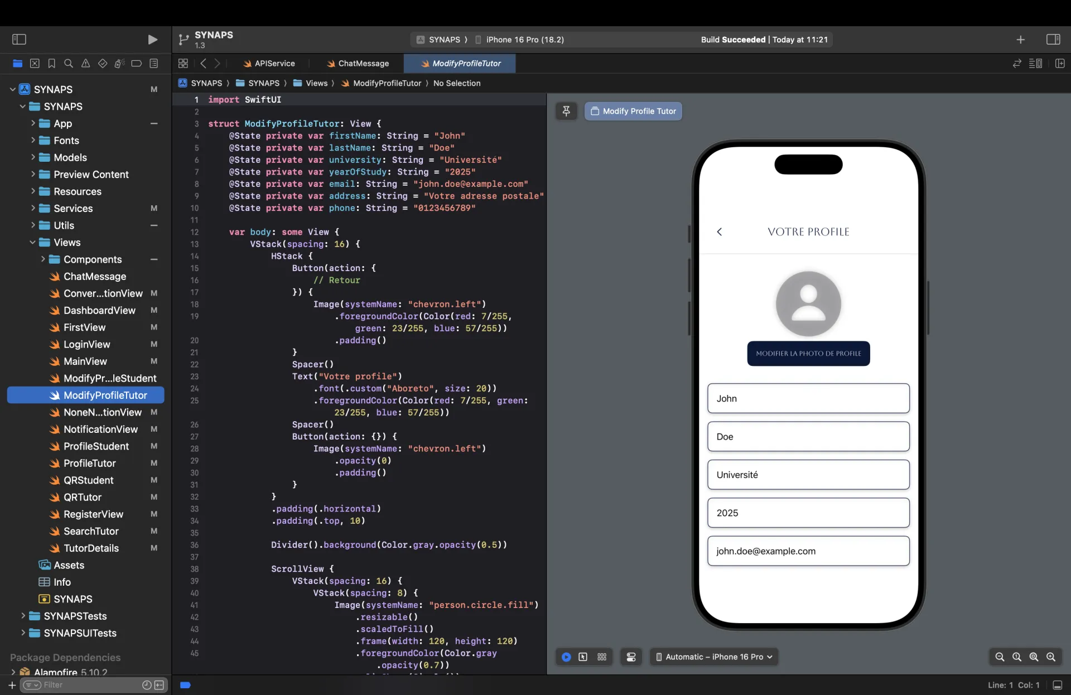
Task: Open the Source Control navigator
Action: pyautogui.click(x=35, y=64)
